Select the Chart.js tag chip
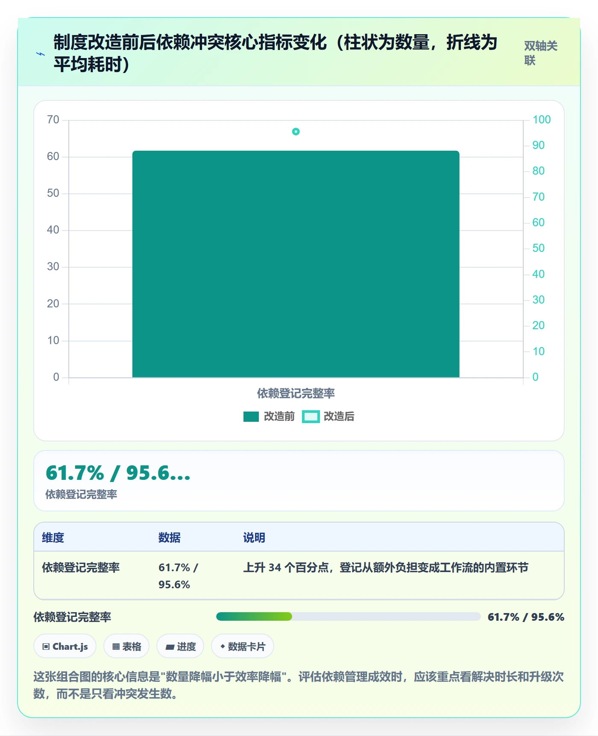The width and height of the screenshot is (598, 736). tap(65, 646)
